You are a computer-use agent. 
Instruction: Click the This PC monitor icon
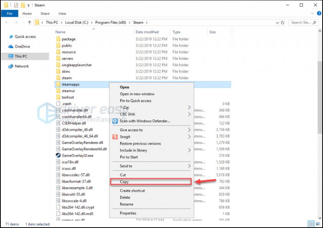tap(11, 56)
